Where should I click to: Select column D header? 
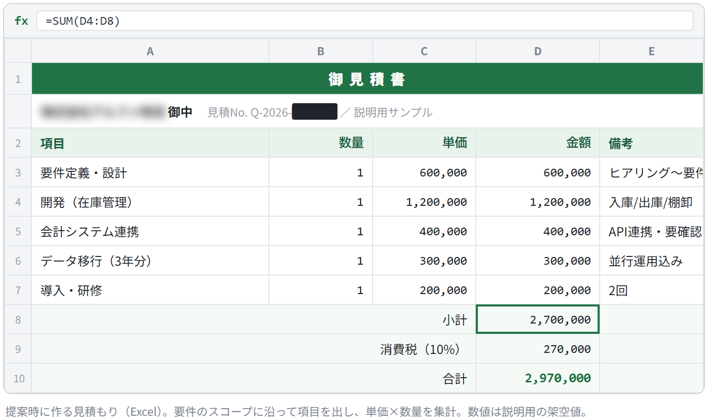click(x=538, y=51)
